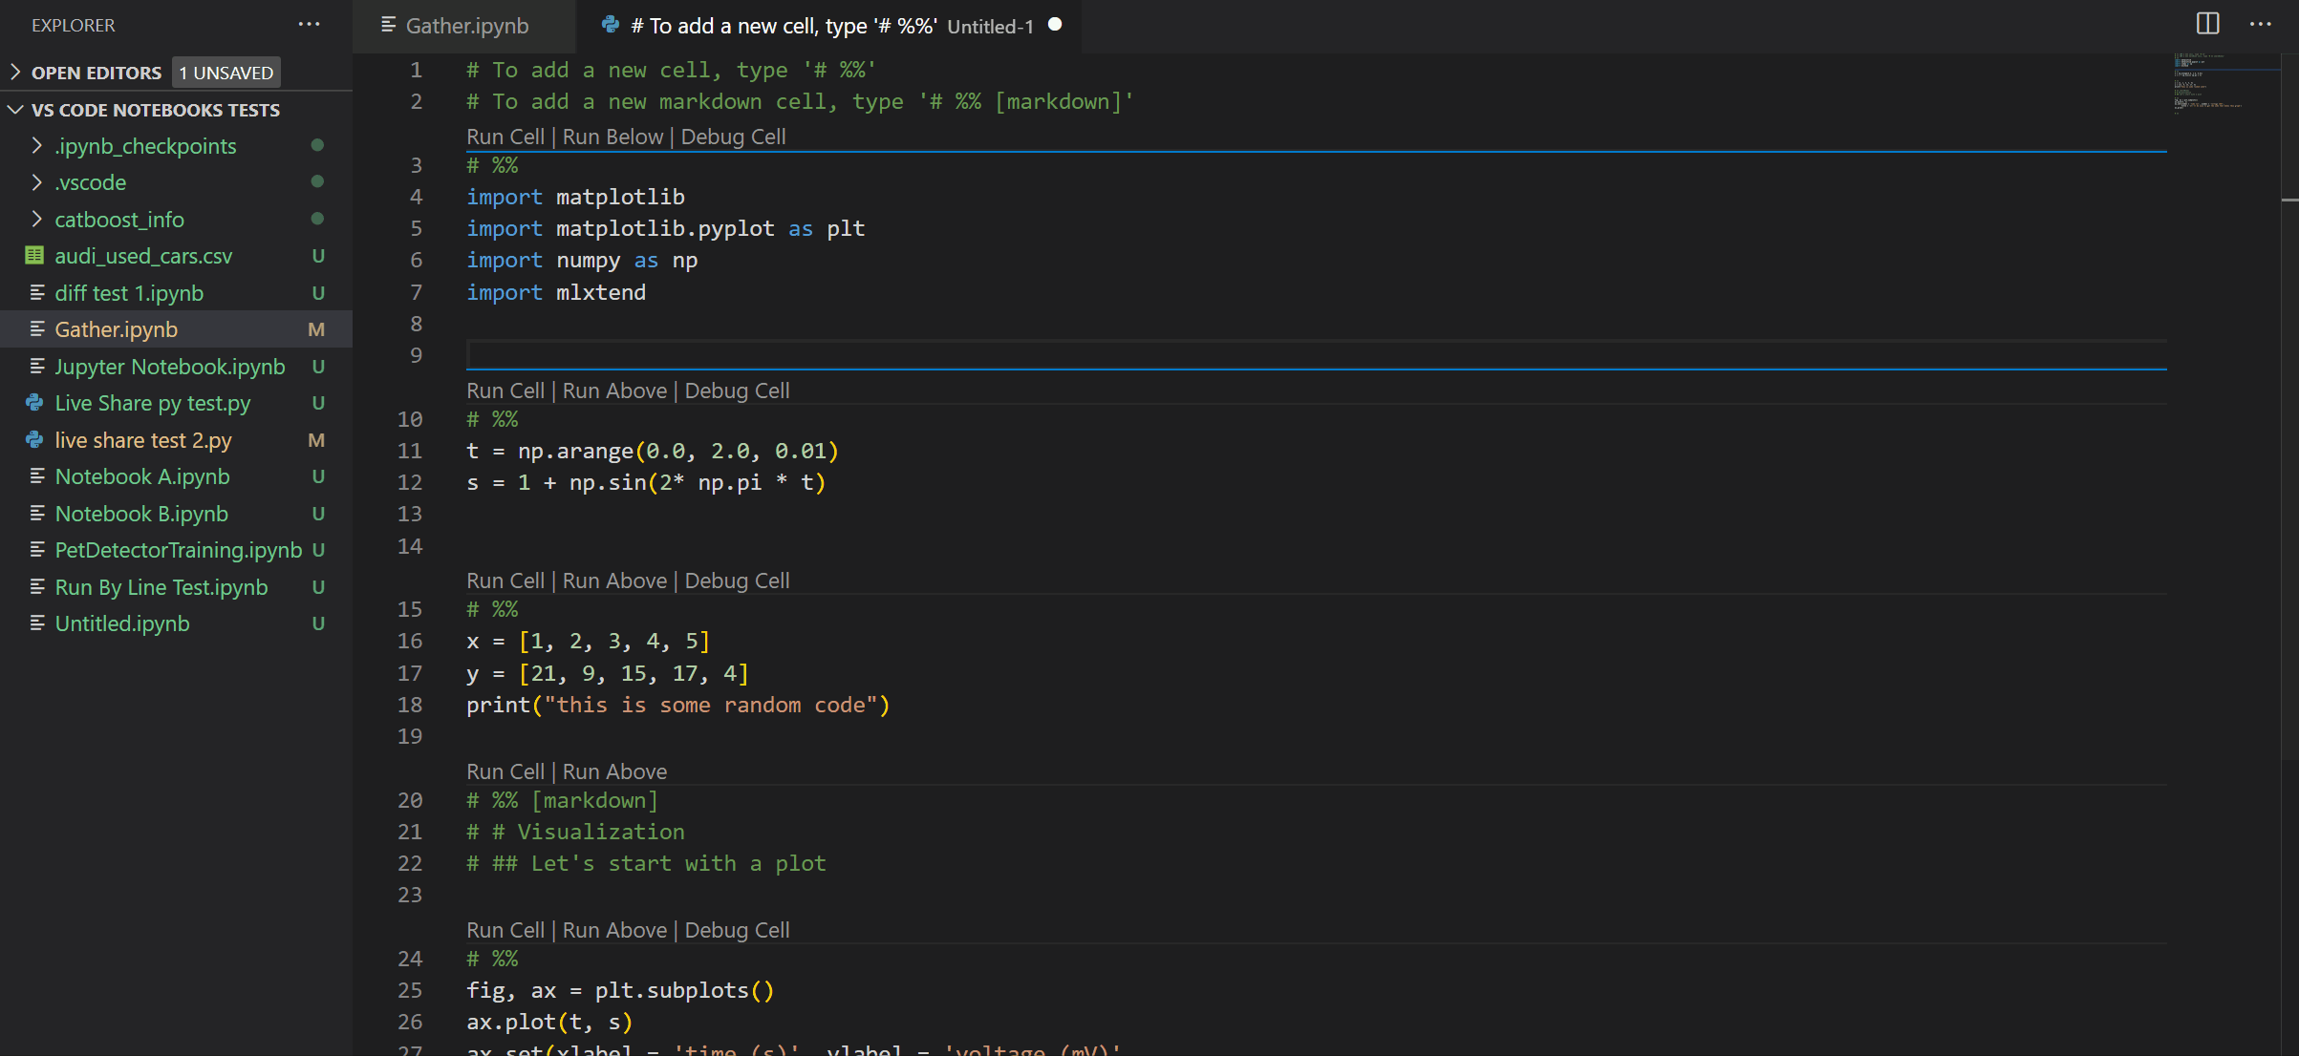The image size is (2299, 1056).
Task: Click the CSV icon beside audi_used_cars.csv
Action: click(x=34, y=255)
